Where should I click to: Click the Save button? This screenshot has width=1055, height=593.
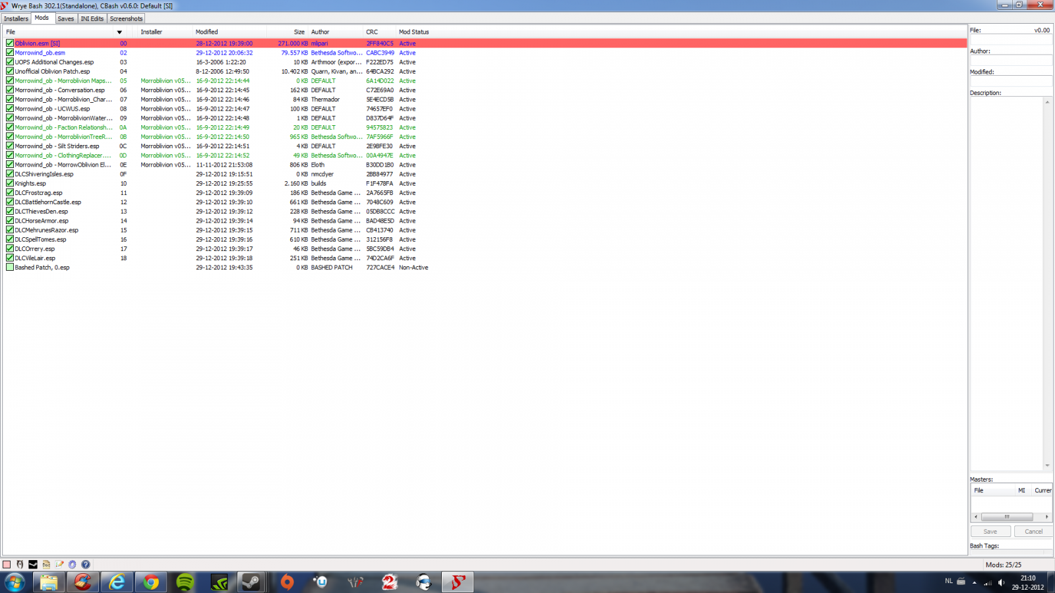point(990,532)
